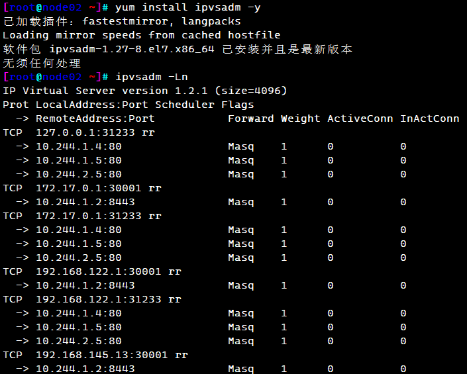The width and height of the screenshot is (467, 374).
Task: Click the first '[root@node02 ~]#' prompt
Action: pos(56,7)
